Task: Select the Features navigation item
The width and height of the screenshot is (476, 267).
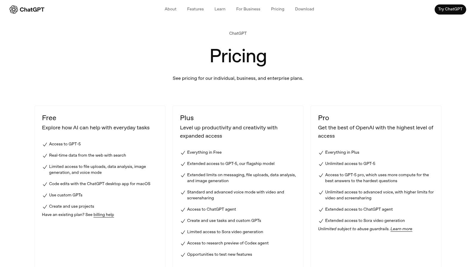Action: (195, 9)
